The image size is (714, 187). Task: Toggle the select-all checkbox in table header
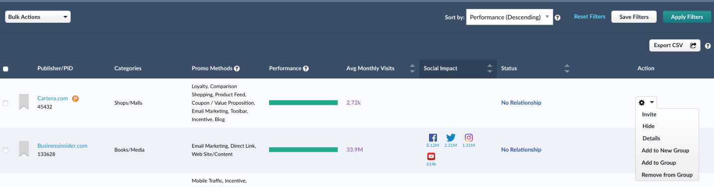(5, 69)
